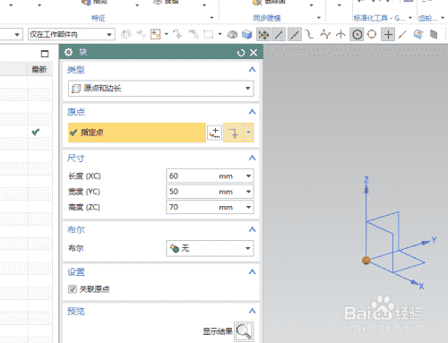
Task: Toggle the arc center snap icon
Action: [357, 35]
